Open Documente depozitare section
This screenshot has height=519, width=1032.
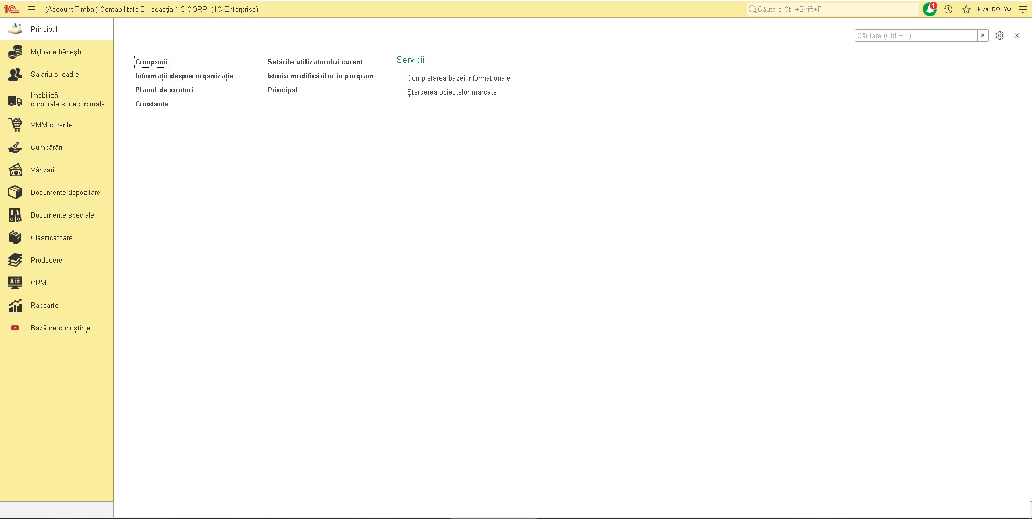click(x=56, y=192)
